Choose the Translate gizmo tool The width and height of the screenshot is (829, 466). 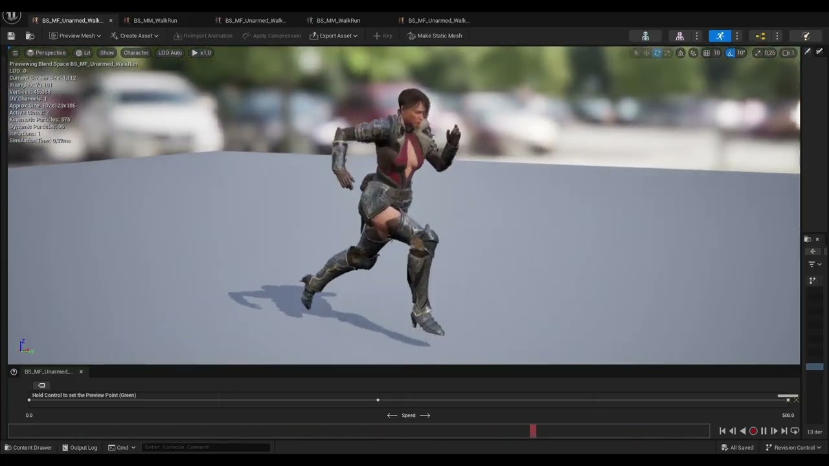coord(646,53)
